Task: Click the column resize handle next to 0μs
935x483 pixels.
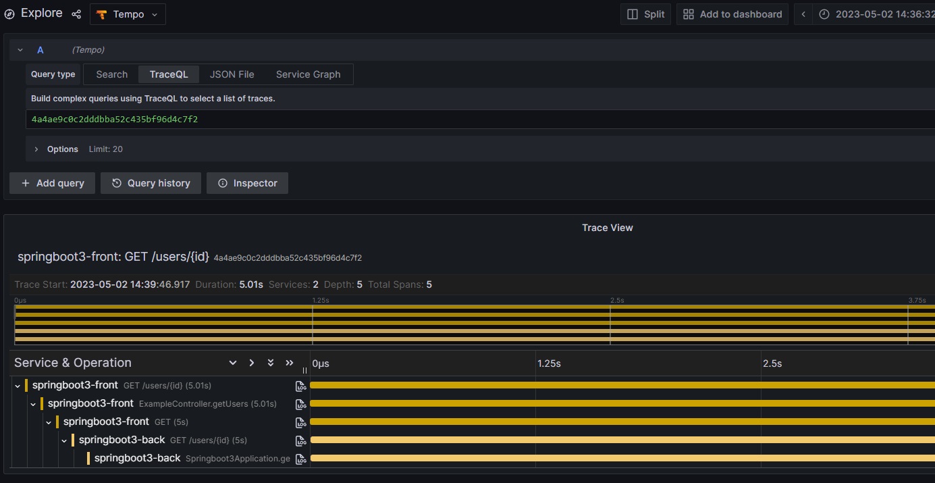Action: pos(304,370)
